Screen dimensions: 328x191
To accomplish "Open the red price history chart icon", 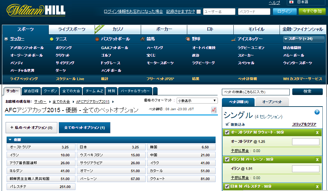I will coord(214,110).
